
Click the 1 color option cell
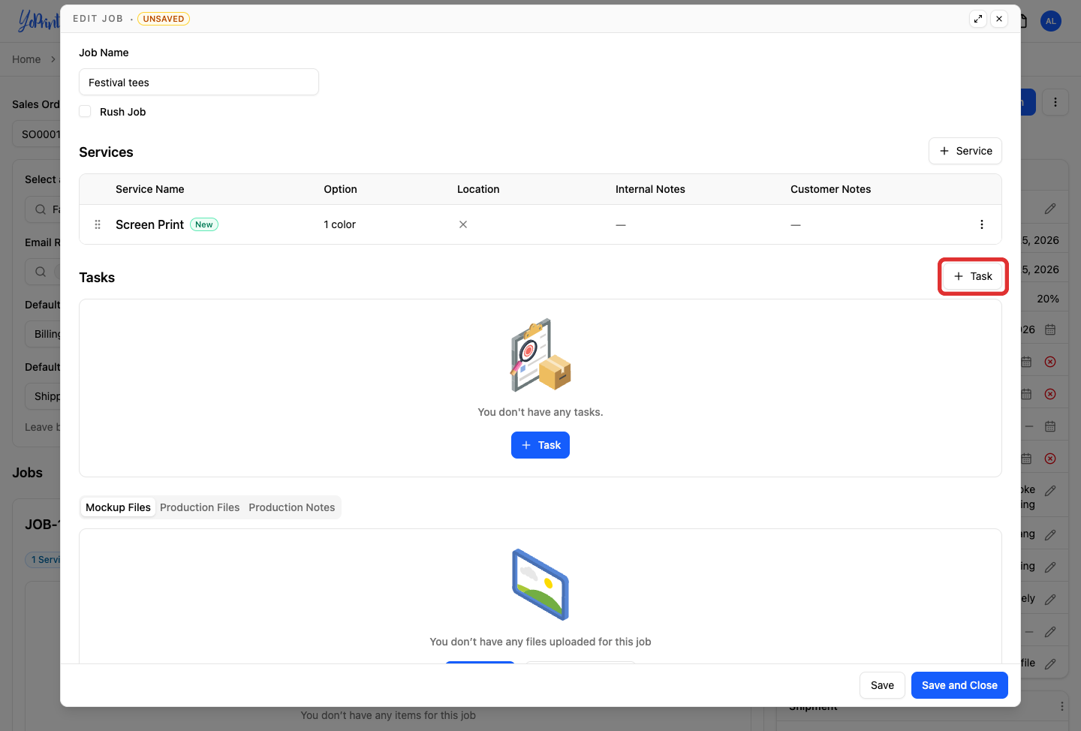[x=340, y=224]
